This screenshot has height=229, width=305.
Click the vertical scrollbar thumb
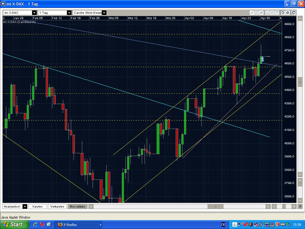(300, 82)
